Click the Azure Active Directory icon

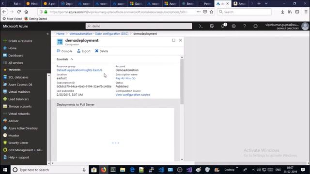(5, 128)
